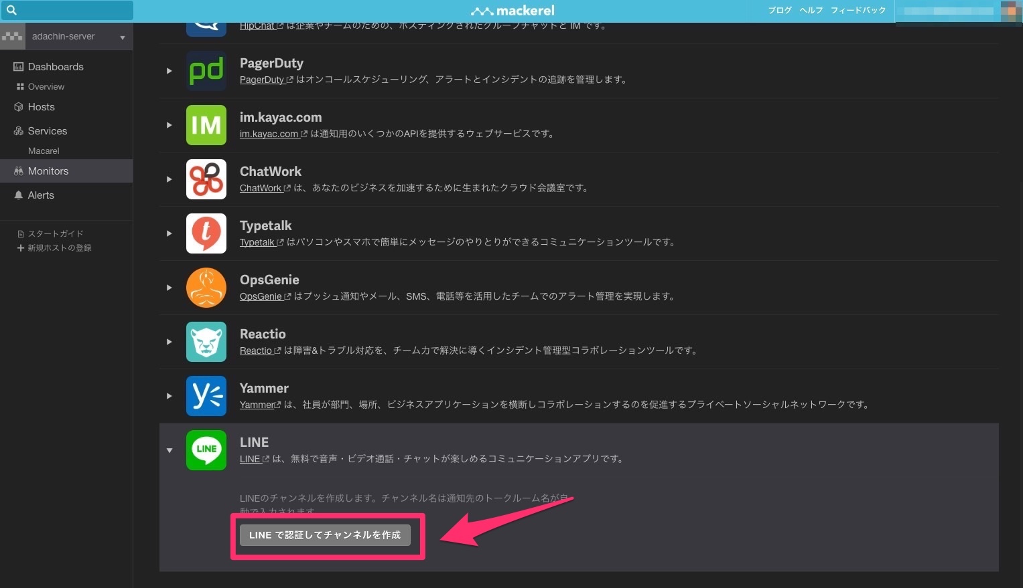The width and height of the screenshot is (1023, 588).
Task: Click the PagerDuty logo icon
Action: click(206, 71)
